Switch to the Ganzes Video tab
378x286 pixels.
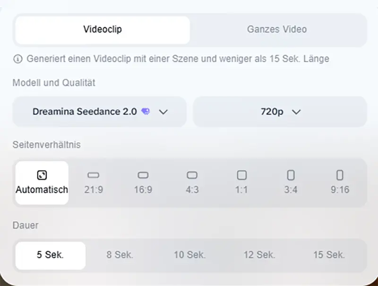coord(276,29)
